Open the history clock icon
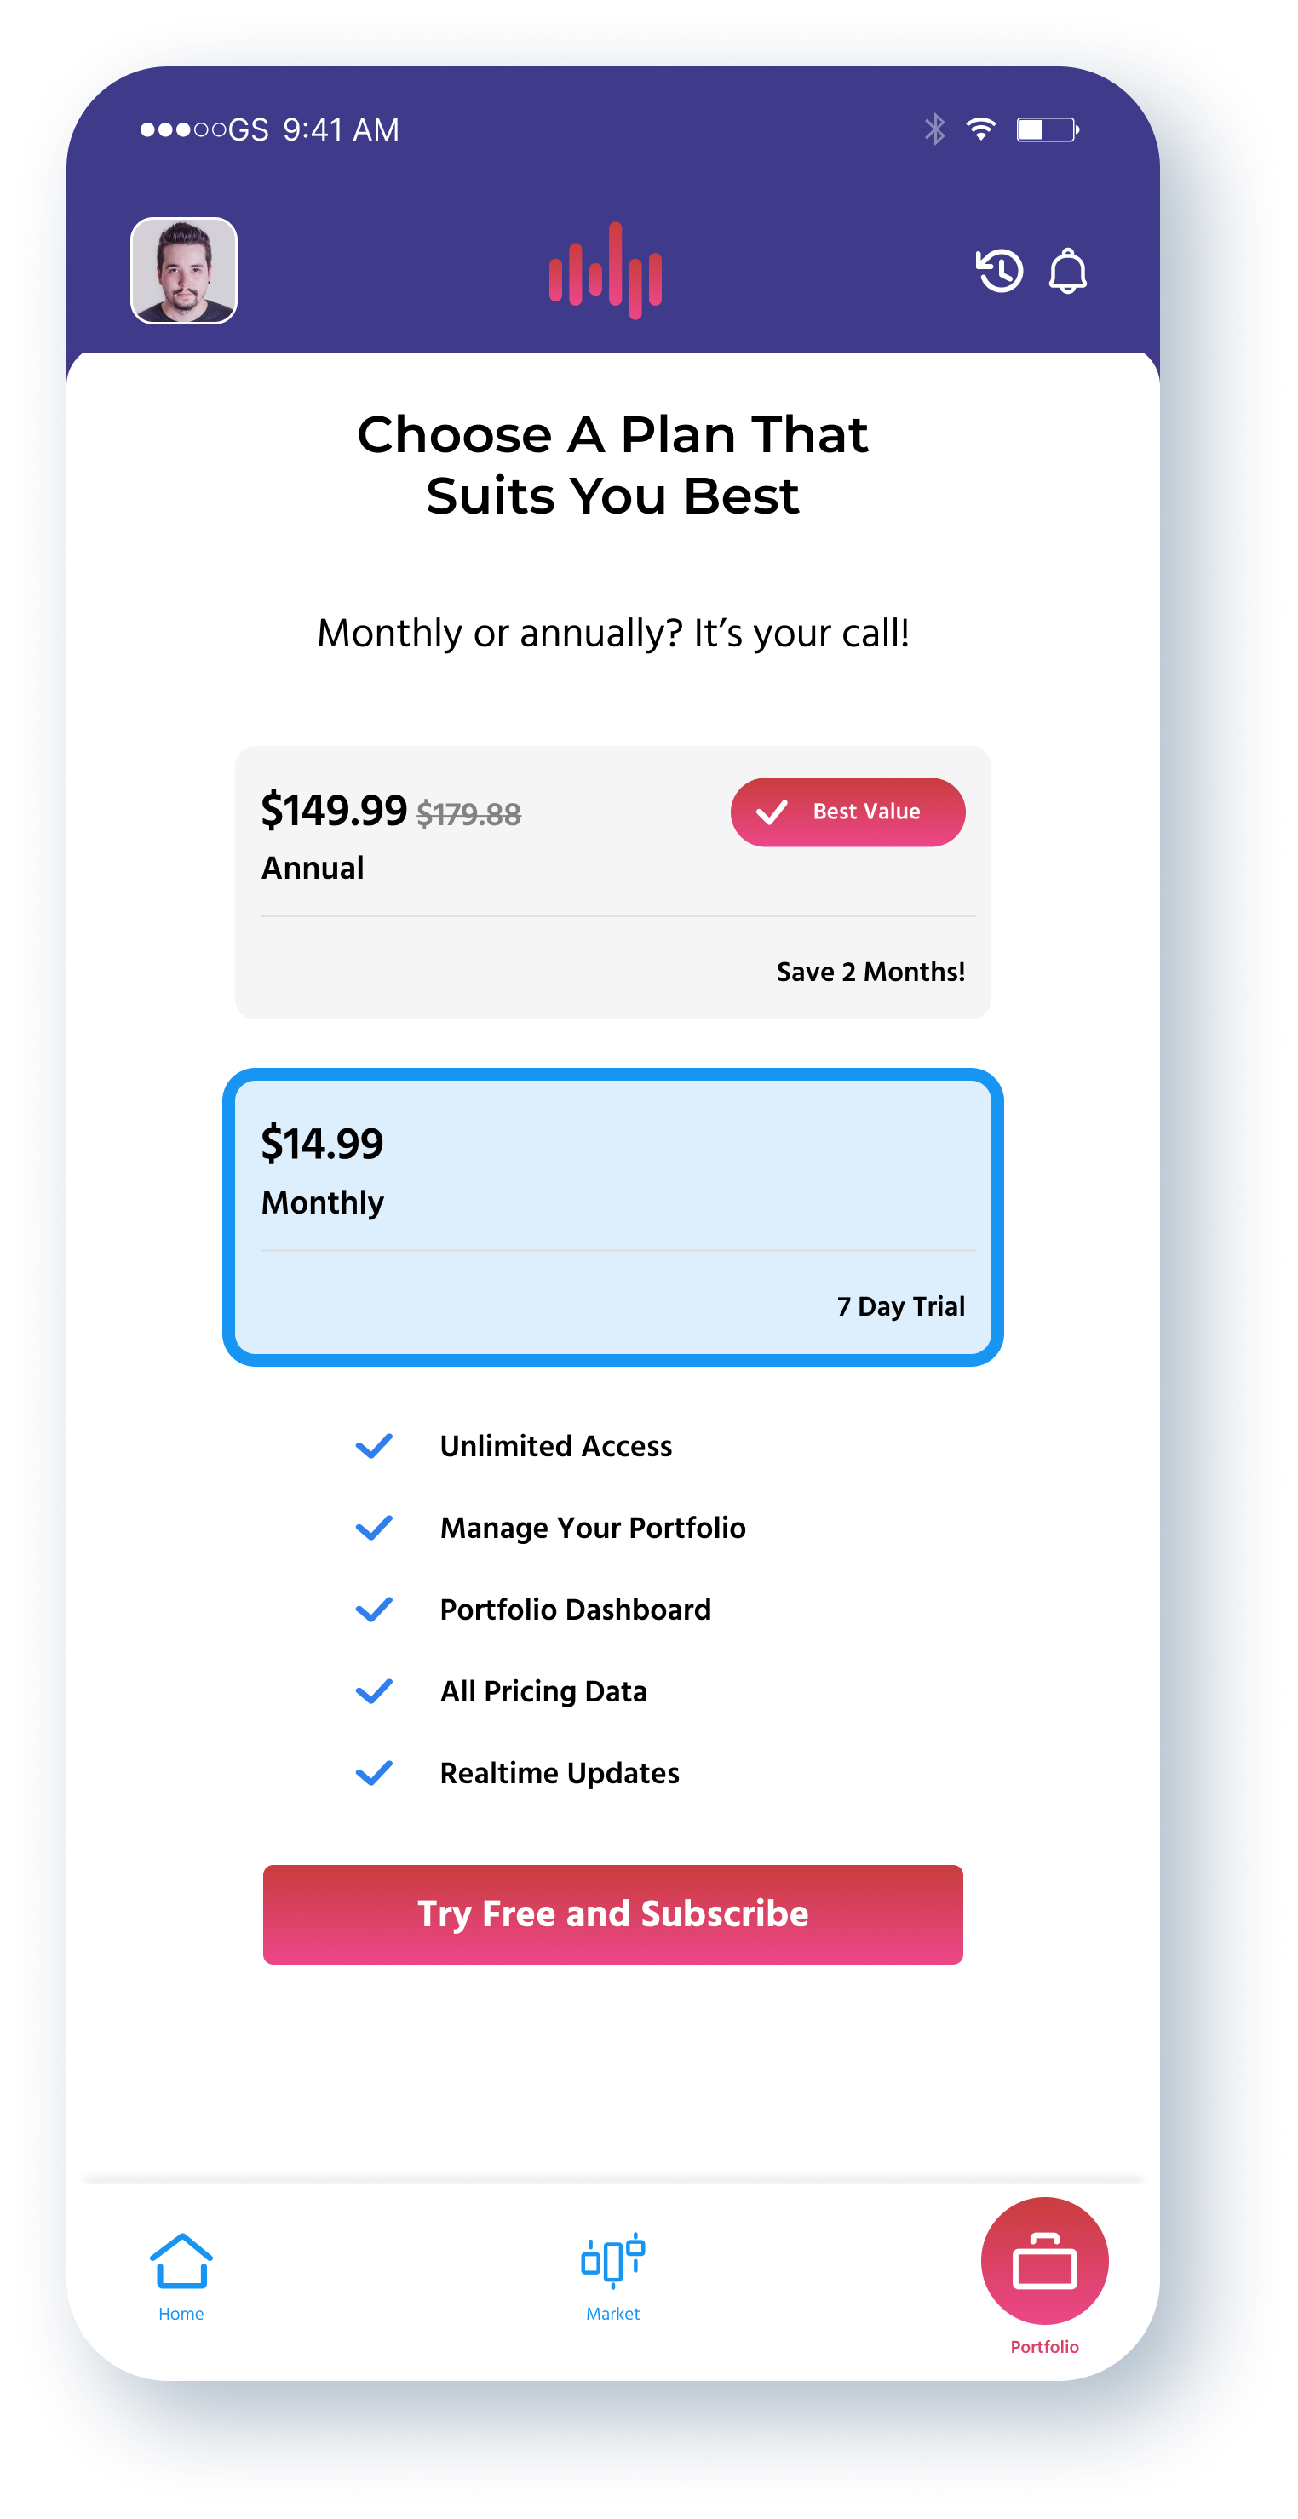Image resolution: width=1298 pixels, height=2519 pixels. pos(999,271)
